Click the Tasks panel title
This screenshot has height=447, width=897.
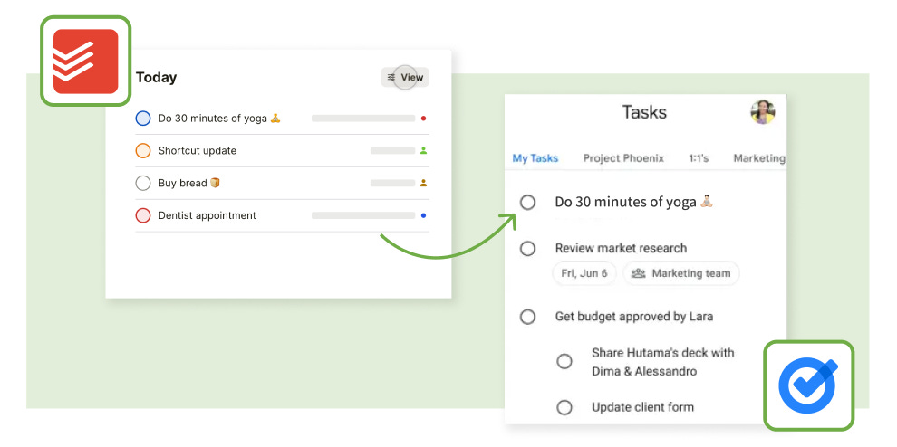coord(644,112)
